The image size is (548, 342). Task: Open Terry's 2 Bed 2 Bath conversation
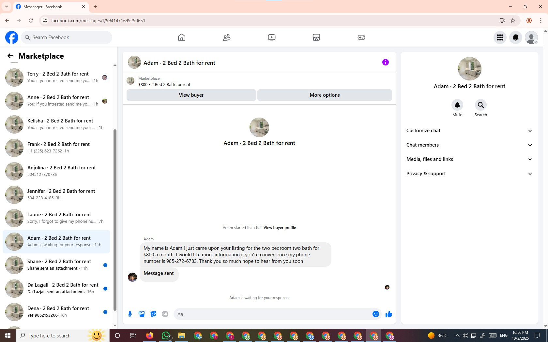click(x=56, y=78)
